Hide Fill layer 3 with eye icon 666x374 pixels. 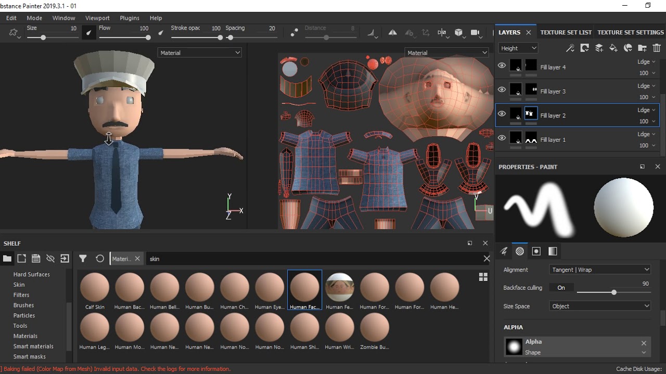coord(502,89)
